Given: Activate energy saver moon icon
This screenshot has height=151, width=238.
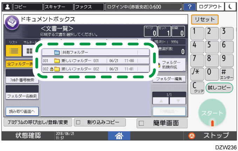Looking at the screenshot, I should click(x=230, y=7).
